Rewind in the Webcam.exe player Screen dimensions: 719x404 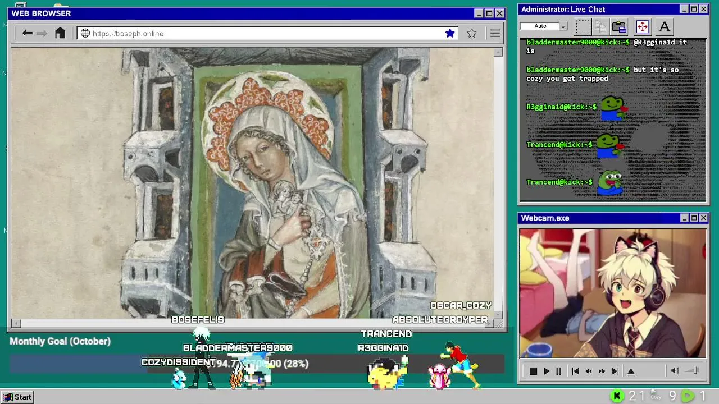[588, 371]
